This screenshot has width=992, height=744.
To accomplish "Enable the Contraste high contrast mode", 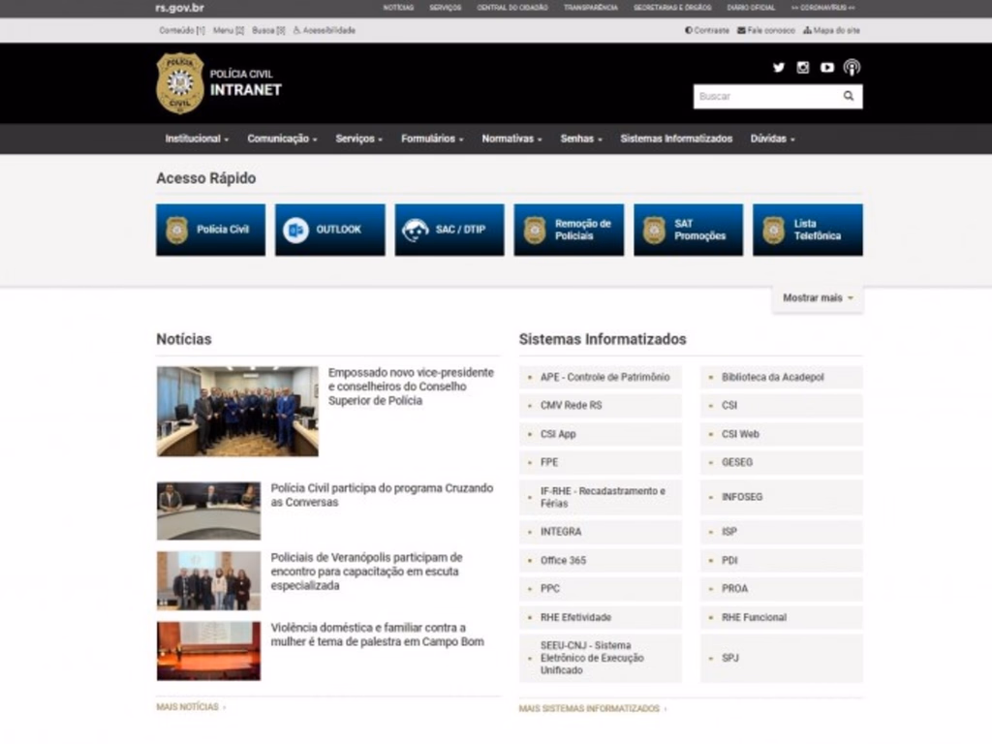I will coord(689,30).
